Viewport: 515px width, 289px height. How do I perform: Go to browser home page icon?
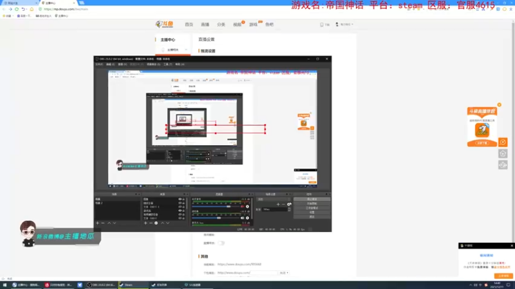[32, 9]
